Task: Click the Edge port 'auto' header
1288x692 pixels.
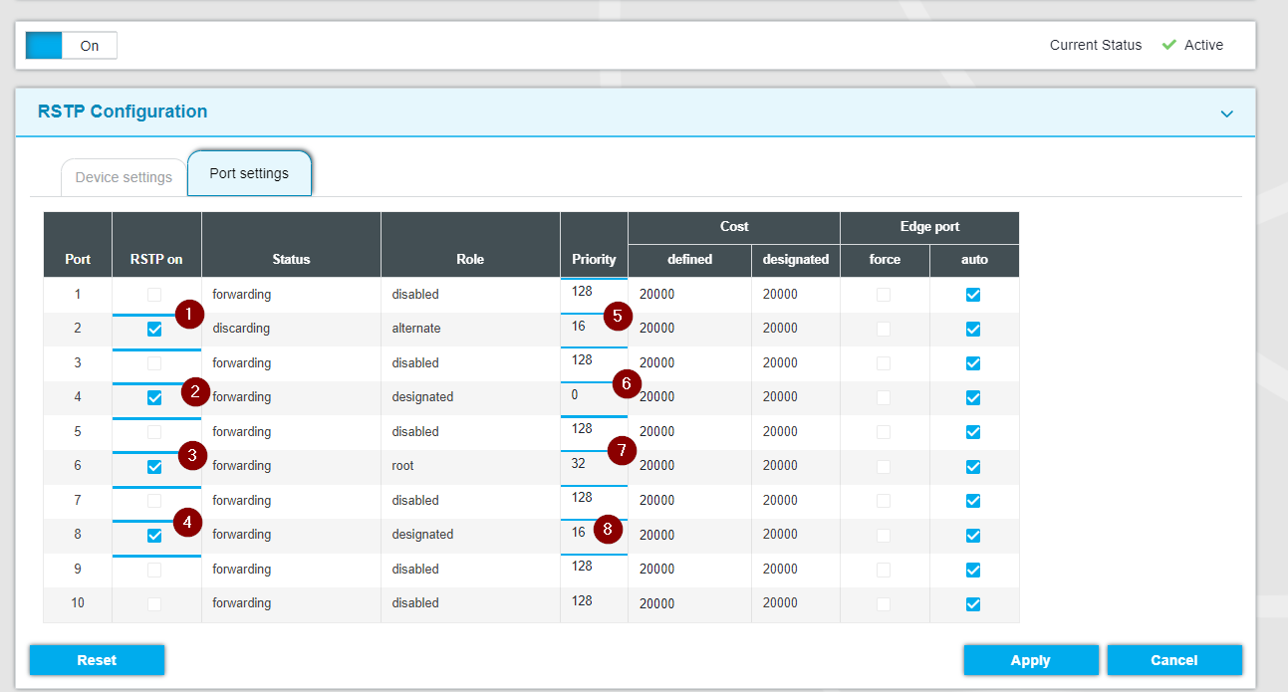Action: 975,259
